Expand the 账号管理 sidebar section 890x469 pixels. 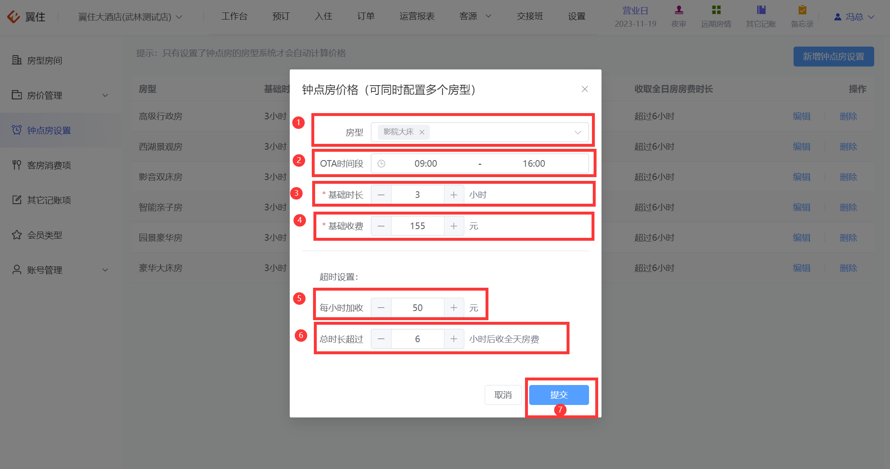[105, 270]
